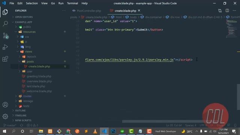Open File Explorer from the taskbar

pos(41,131)
